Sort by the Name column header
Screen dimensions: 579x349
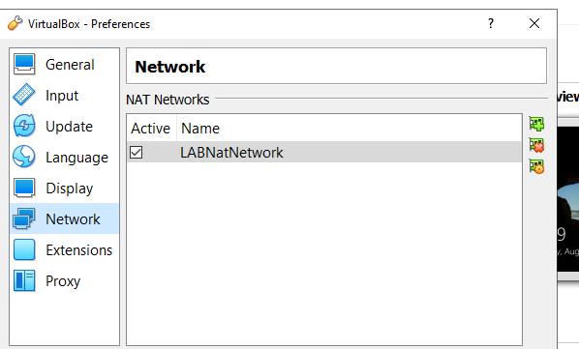349,129
